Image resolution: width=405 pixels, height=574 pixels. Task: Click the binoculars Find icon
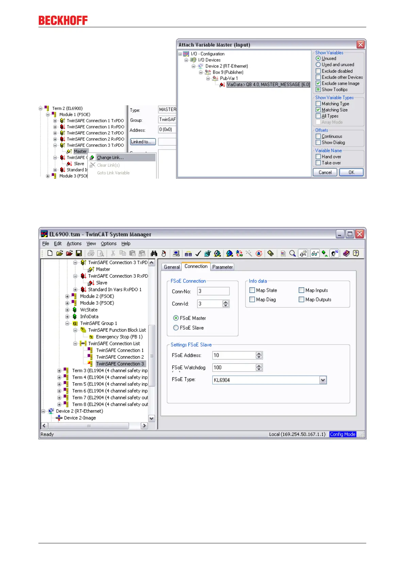(x=154, y=253)
